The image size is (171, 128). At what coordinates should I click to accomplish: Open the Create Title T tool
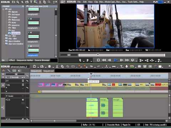tap(121, 66)
